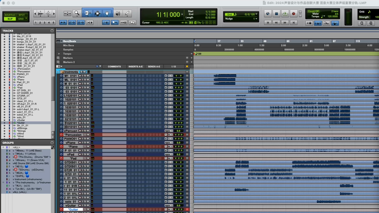Toggle the Online status clock button

click(268, 14)
